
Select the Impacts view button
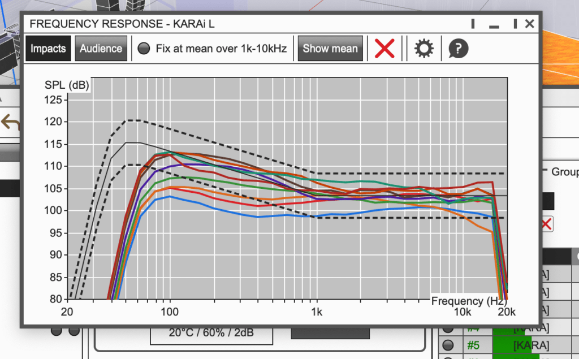click(48, 49)
